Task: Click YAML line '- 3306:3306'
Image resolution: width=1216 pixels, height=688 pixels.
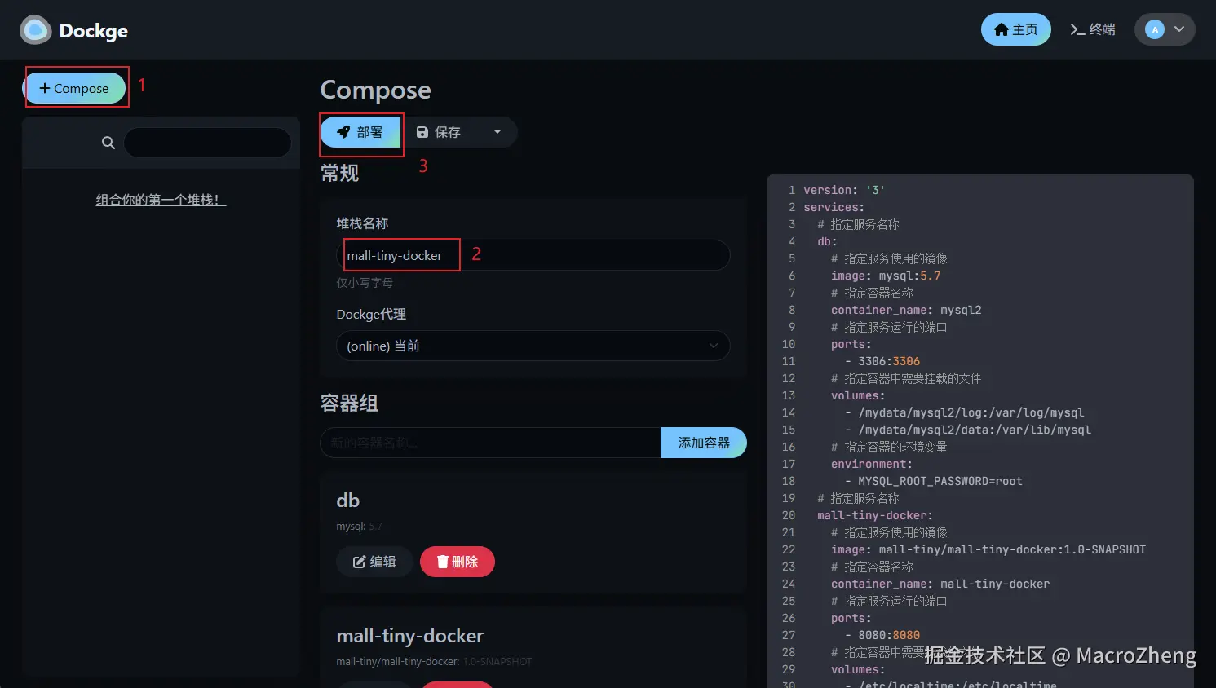Action: [x=882, y=361]
